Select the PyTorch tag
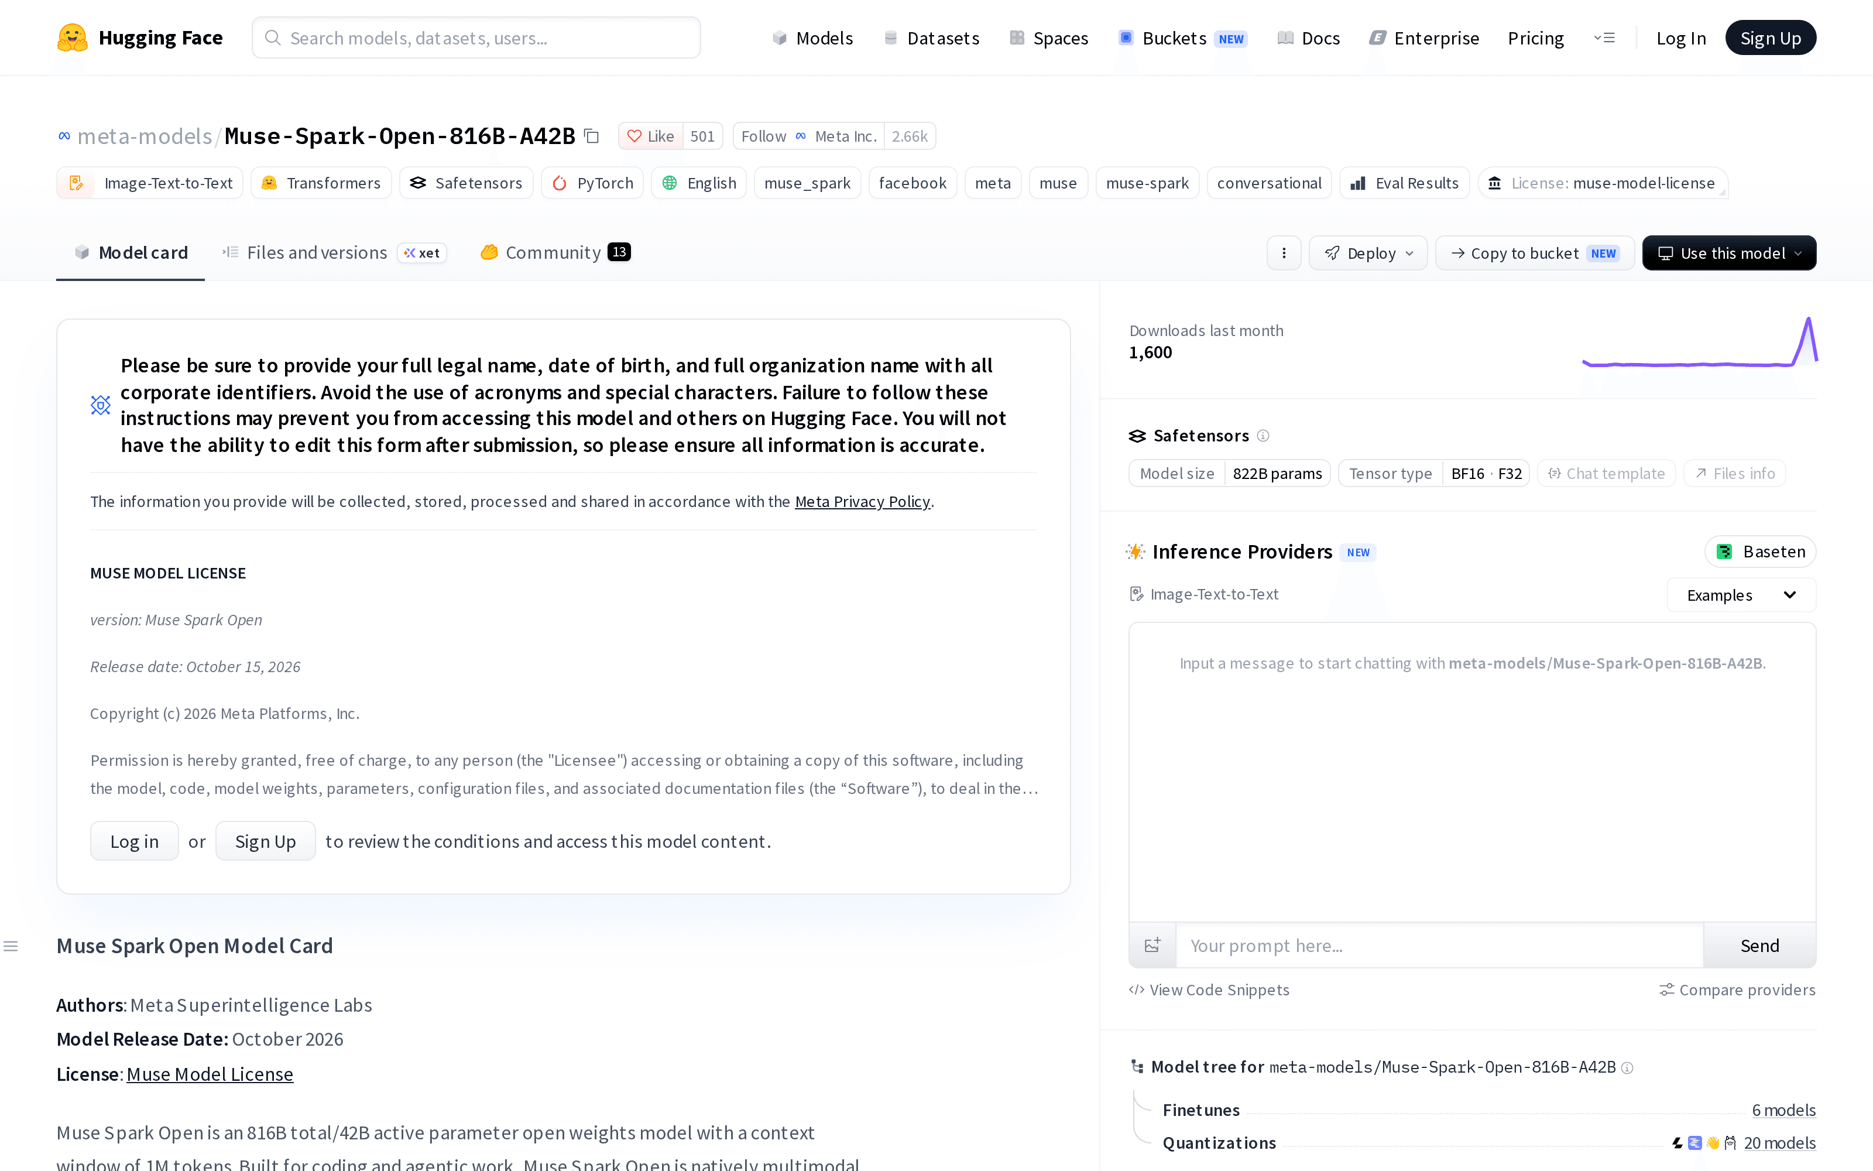The width and height of the screenshot is (1873, 1171). 592,183
